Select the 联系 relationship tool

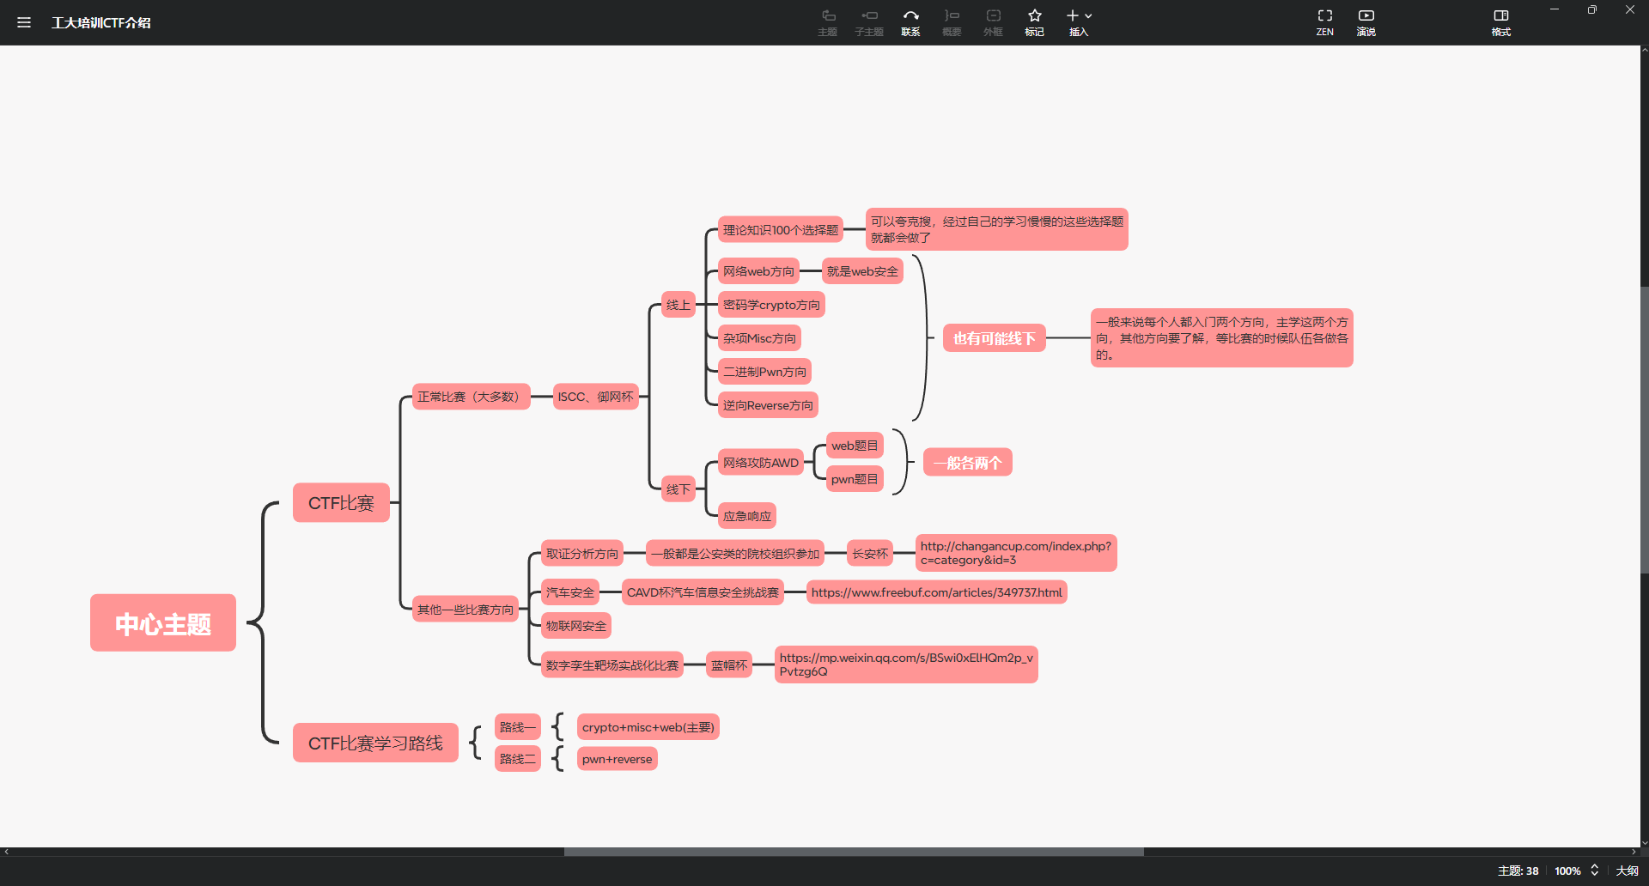910,22
